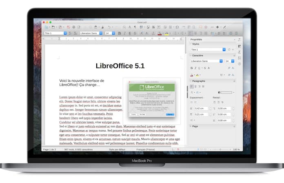Viewport: 284px width, 183px height.
Task: Step the 0,42 cm spacing value
Action: point(210,109)
